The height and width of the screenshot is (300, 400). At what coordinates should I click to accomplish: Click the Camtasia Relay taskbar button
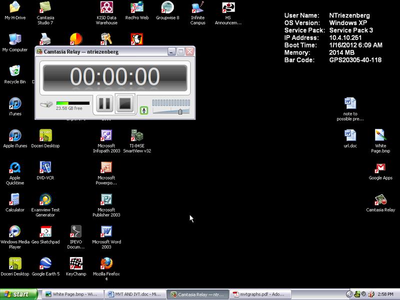click(197, 294)
